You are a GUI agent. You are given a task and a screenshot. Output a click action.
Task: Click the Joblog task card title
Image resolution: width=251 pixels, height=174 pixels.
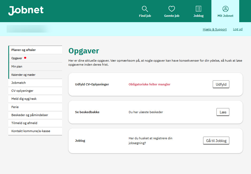[x=80, y=141]
